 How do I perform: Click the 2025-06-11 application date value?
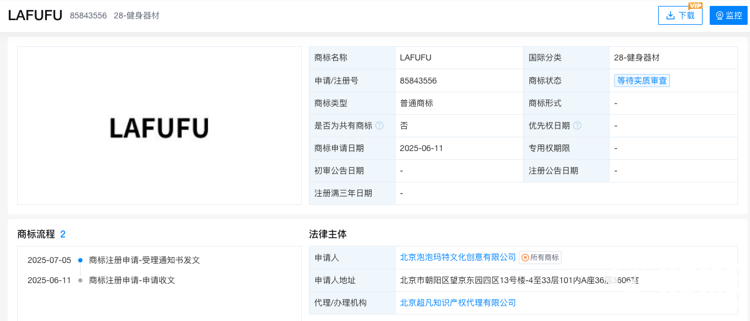[x=422, y=148]
